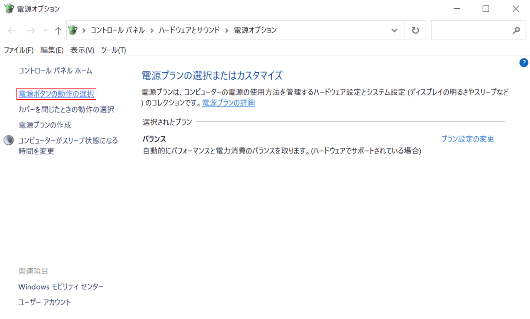Screen dimensions: 530x319
Task: Select 電源オプション breadcrumb
Action: pos(255,30)
